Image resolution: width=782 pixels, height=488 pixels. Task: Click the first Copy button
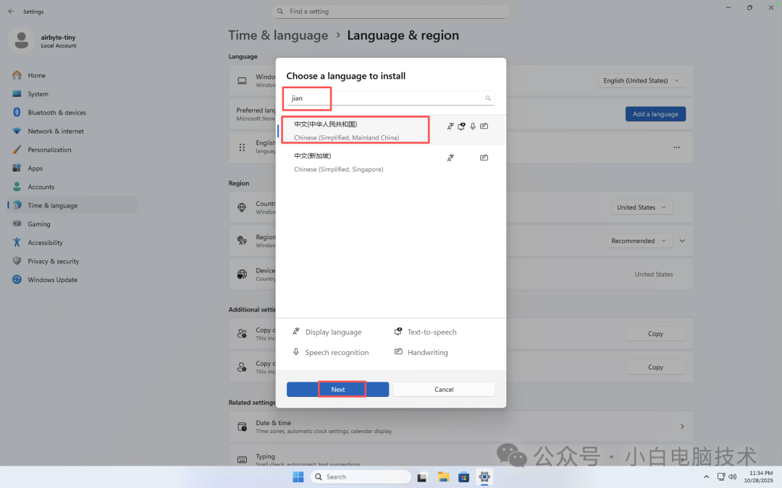coord(655,333)
